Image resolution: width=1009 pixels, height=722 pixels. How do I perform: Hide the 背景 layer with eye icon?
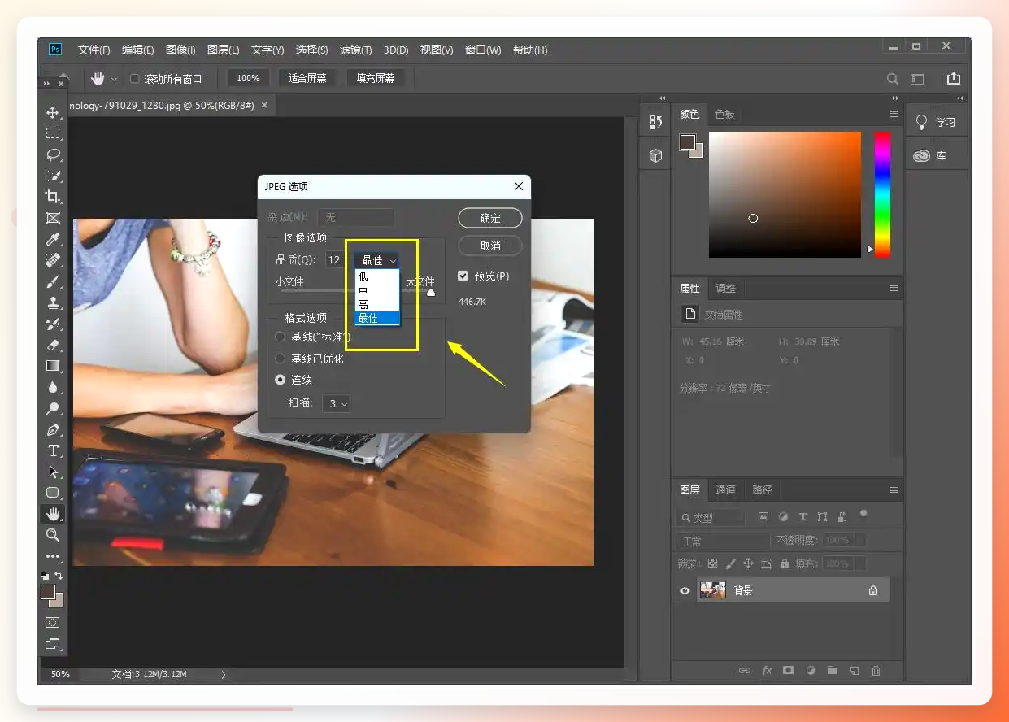tap(685, 591)
